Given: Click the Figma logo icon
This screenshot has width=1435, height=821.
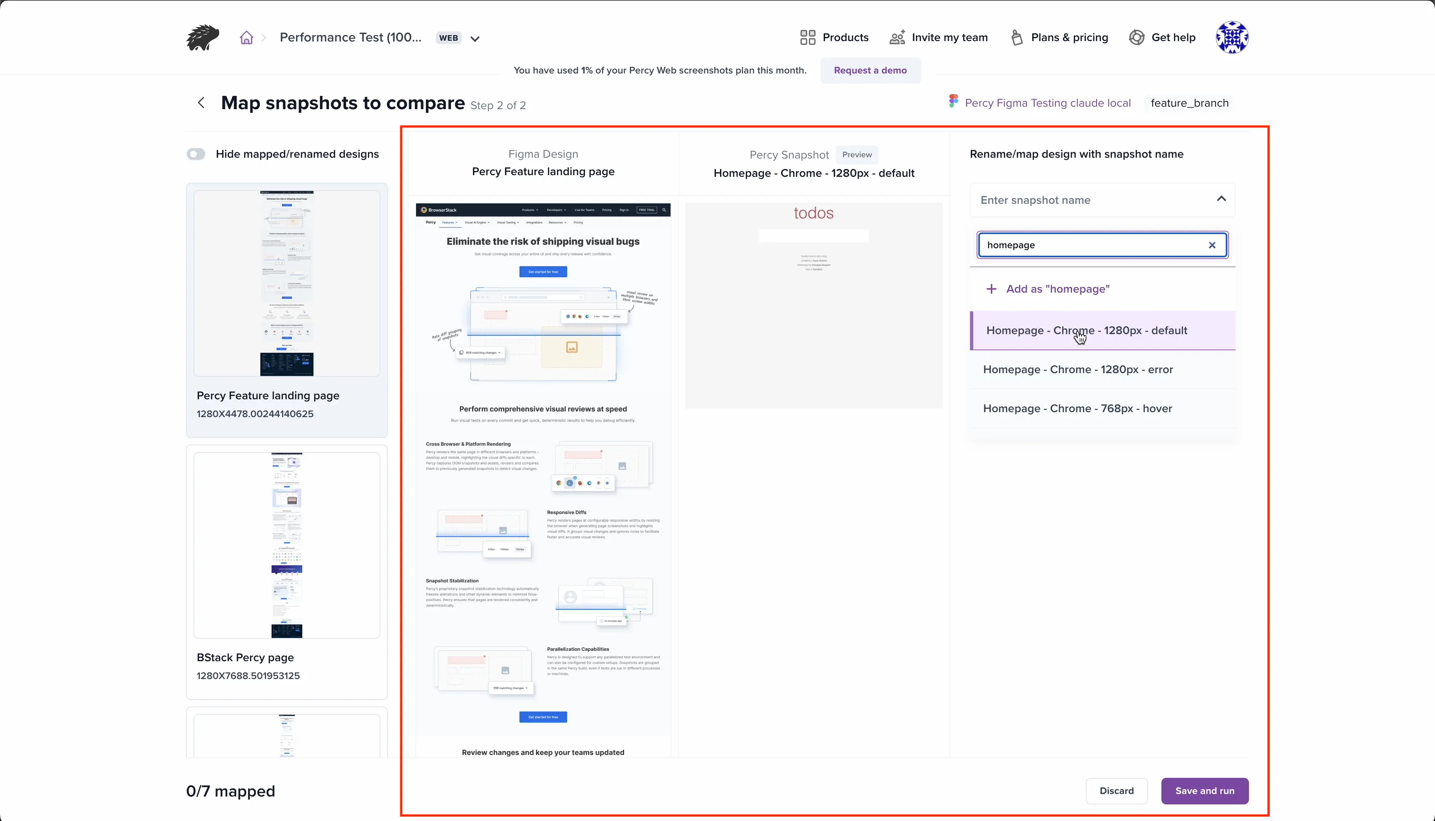Looking at the screenshot, I should click(x=953, y=102).
